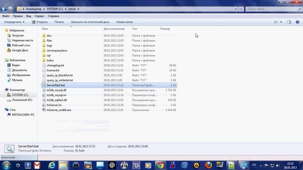Launch Internet Explorer from the taskbar
The width and height of the screenshot is (303, 170).
point(52,165)
